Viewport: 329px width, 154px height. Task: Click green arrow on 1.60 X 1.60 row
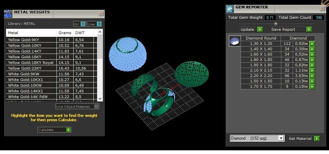312,54
